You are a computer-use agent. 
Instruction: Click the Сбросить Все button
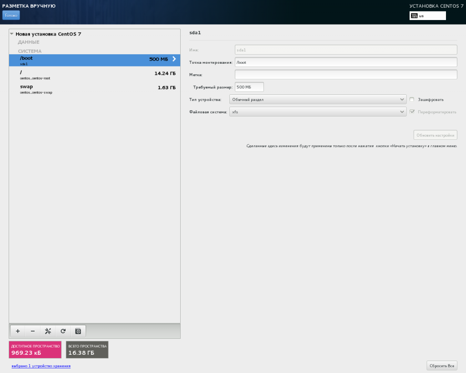441,366
